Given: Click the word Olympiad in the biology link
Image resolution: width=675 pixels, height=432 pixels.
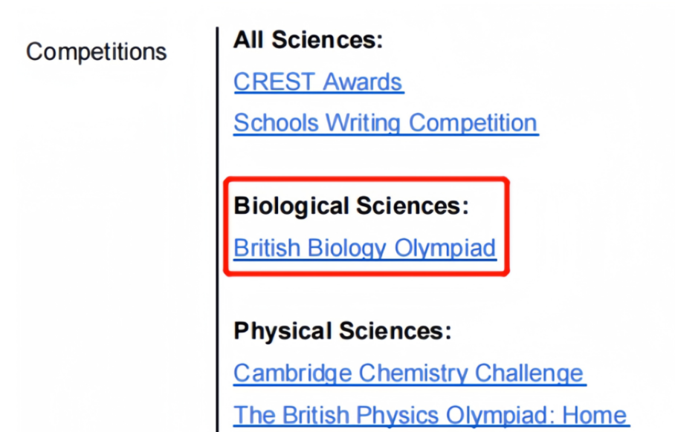Looking at the screenshot, I should pyautogui.click(x=445, y=248).
